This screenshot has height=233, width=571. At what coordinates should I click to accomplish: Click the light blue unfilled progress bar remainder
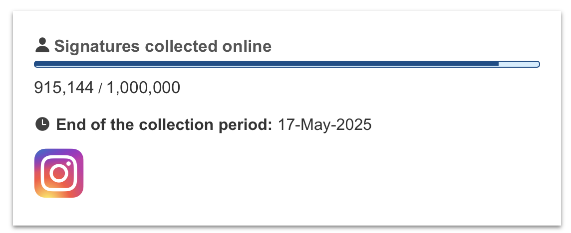(519, 64)
